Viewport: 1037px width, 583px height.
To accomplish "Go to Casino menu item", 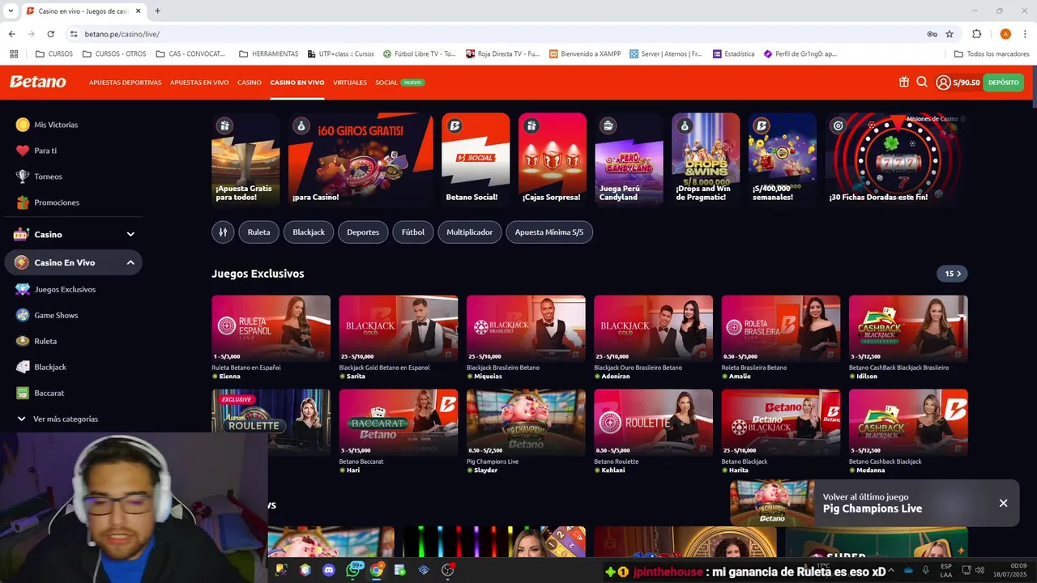I will coord(250,83).
